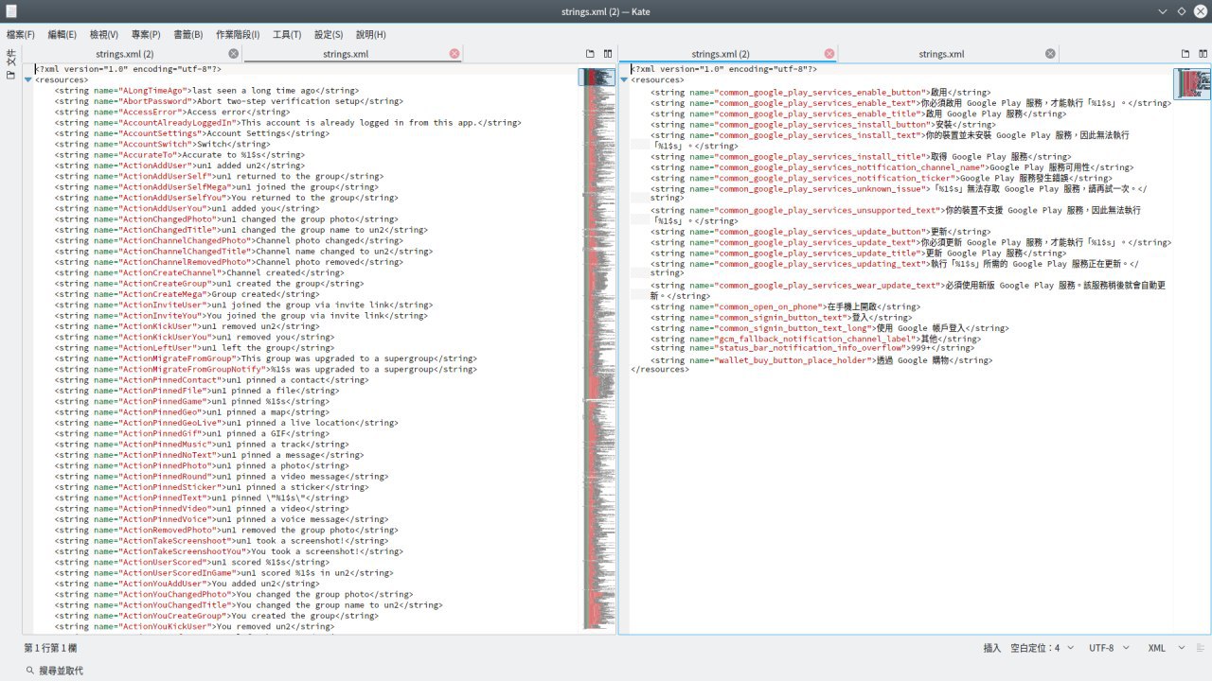Click line and column position indicator
This screenshot has width=1212, height=681.
pyautogui.click(x=50, y=648)
